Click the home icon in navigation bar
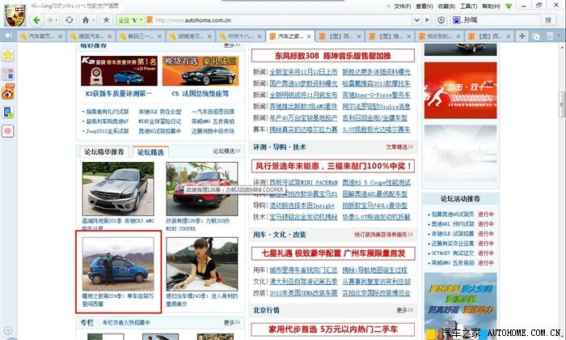Screen dimensions: 566x340 (x=85, y=19)
